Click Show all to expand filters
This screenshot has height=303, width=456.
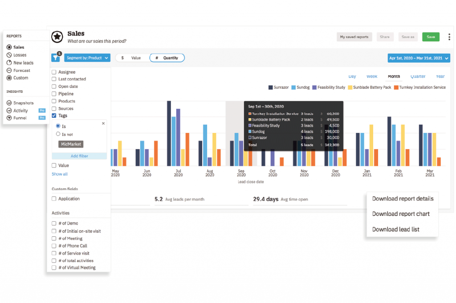pyautogui.click(x=60, y=174)
